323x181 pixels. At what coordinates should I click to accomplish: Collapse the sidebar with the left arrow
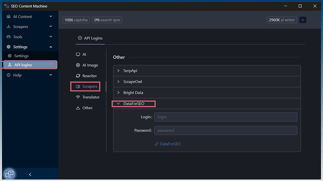[30, 174]
